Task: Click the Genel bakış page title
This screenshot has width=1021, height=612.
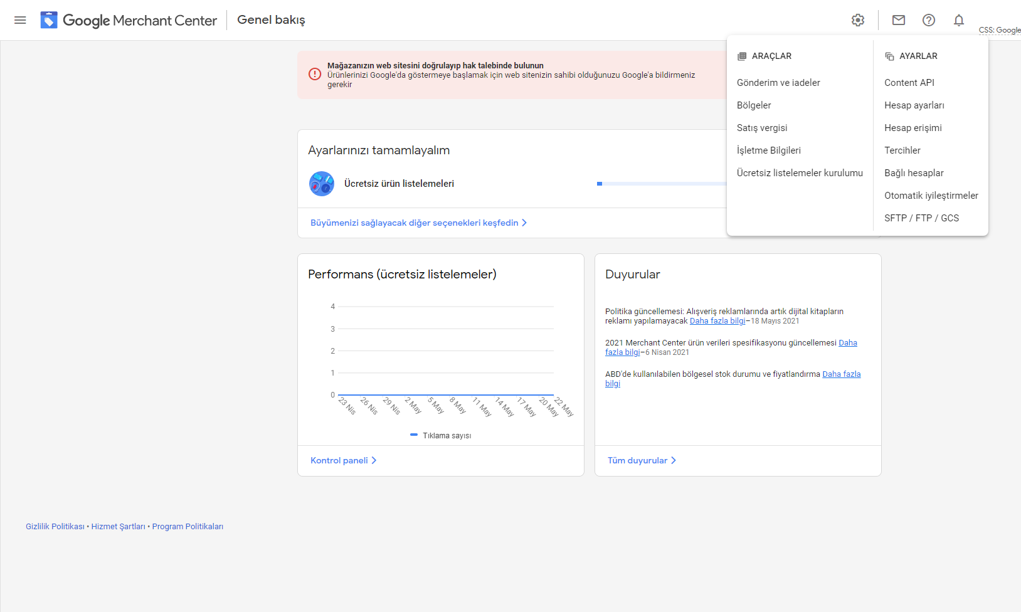Action: [271, 20]
